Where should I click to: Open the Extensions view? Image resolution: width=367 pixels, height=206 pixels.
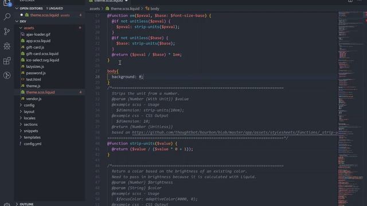tap(7, 61)
